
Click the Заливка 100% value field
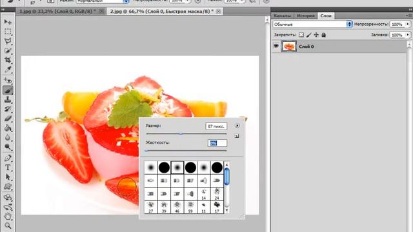398,35
